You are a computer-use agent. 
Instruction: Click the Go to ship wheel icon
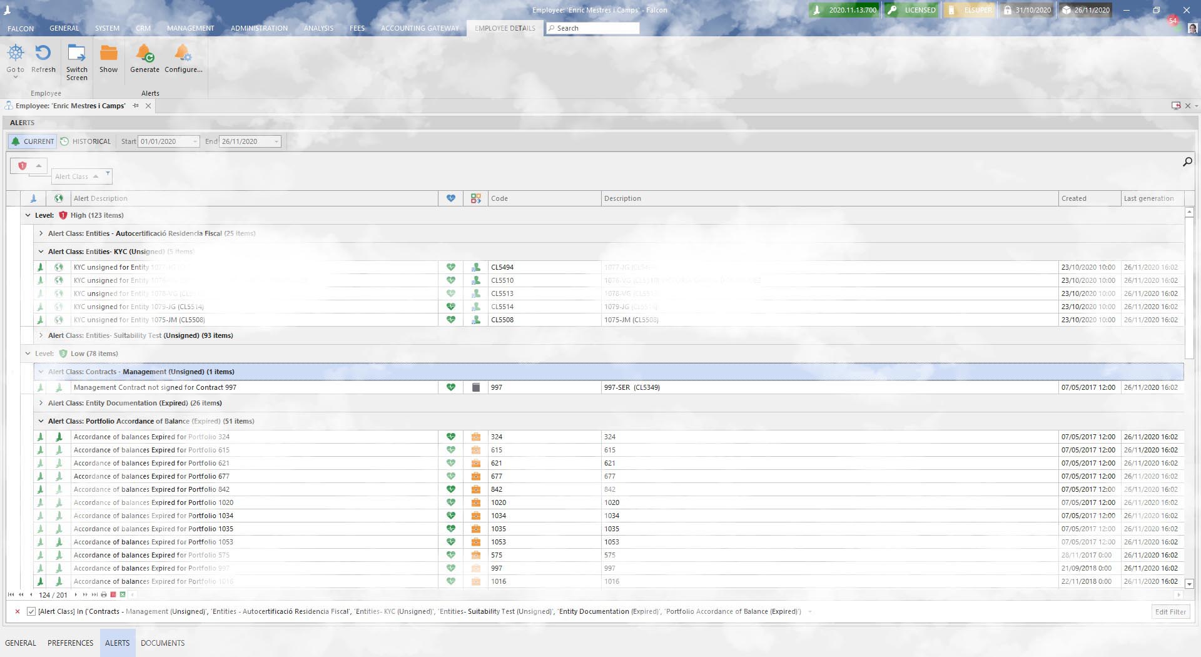15,54
